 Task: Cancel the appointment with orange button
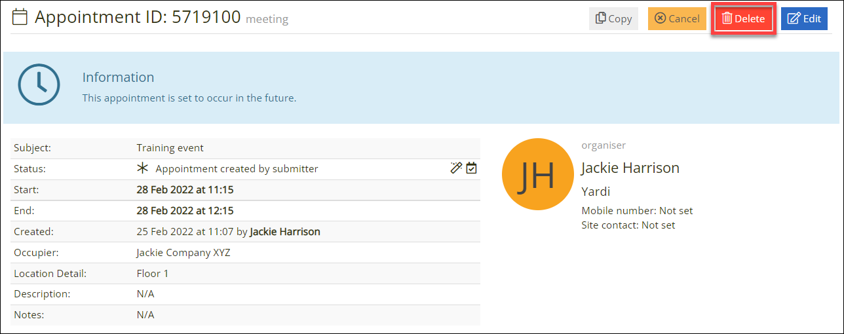tap(677, 18)
